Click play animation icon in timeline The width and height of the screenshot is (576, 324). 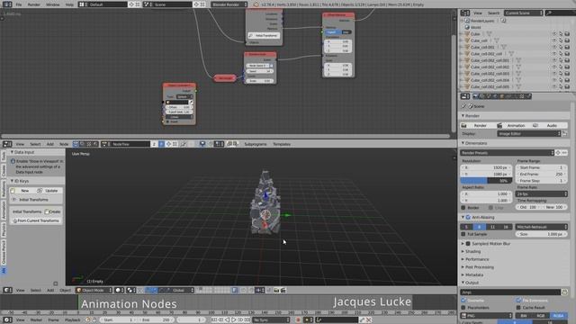click(x=234, y=320)
